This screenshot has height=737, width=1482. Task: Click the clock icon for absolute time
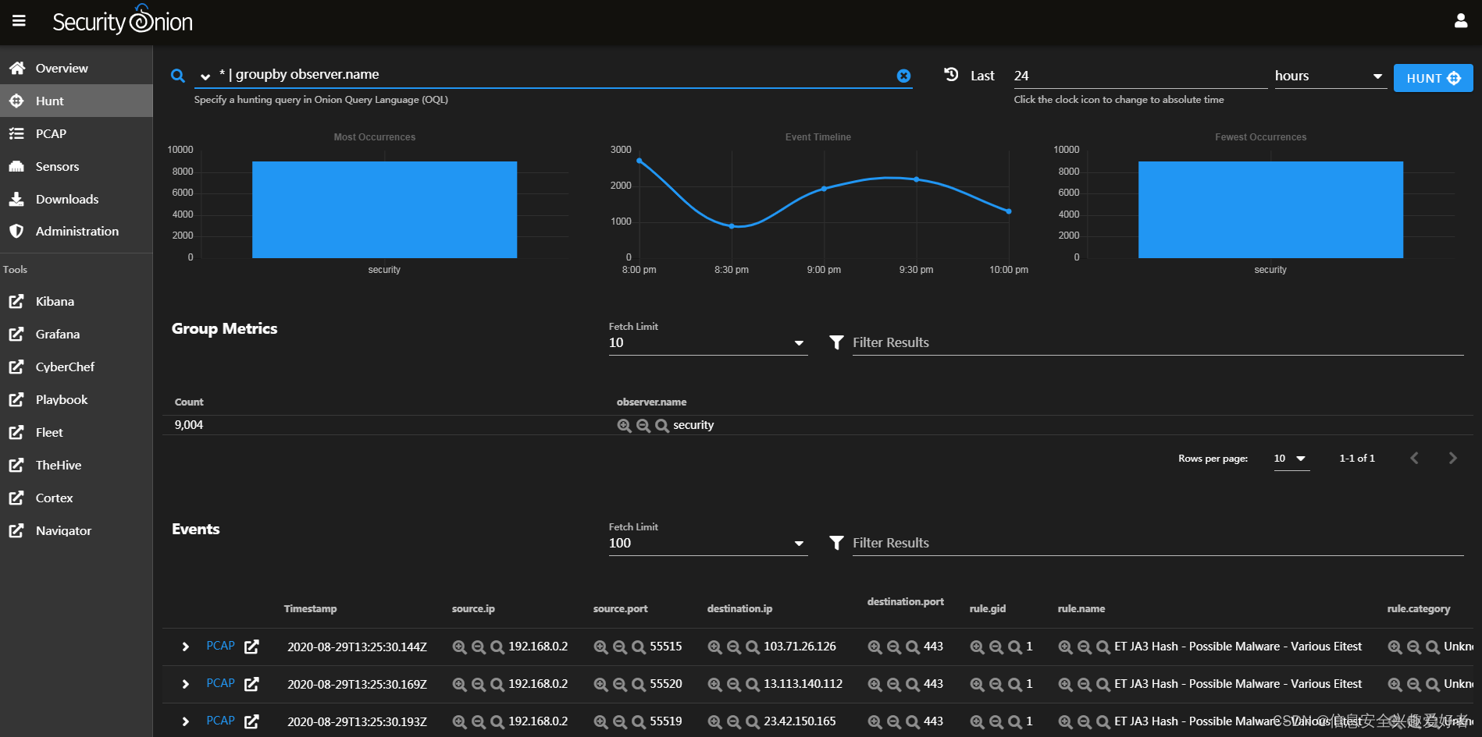(951, 75)
